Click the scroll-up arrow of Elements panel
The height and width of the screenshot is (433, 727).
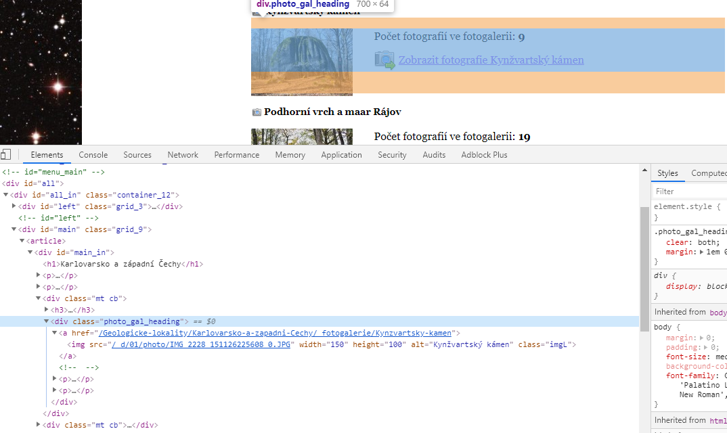tap(644, 170)
